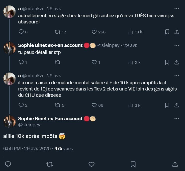Like the tweet with 266 likes
The image size is (185, 171).
(x=94, y=32)
